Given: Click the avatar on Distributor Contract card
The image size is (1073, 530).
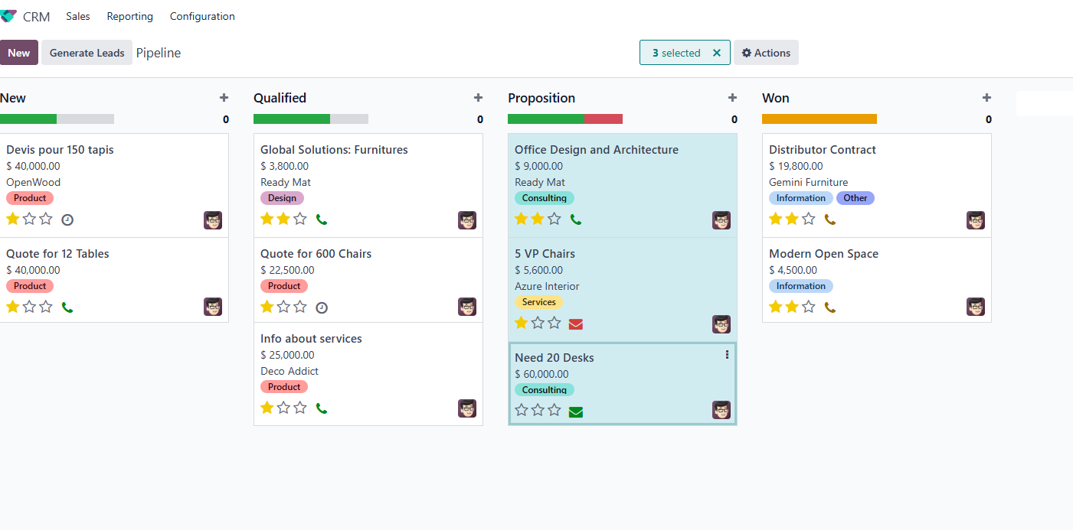Looking at the screenshot, I should [x=976, y=220].
